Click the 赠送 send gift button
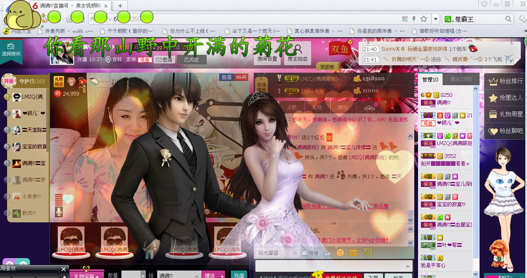The image size is (527, 278). [210, 275]
